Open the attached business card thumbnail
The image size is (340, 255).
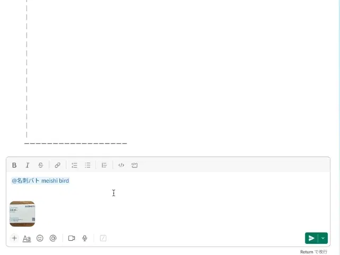tap(22, 214)
